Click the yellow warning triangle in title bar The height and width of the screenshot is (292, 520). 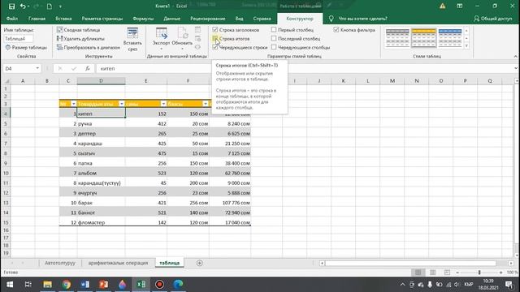click(x=442, y=6)
